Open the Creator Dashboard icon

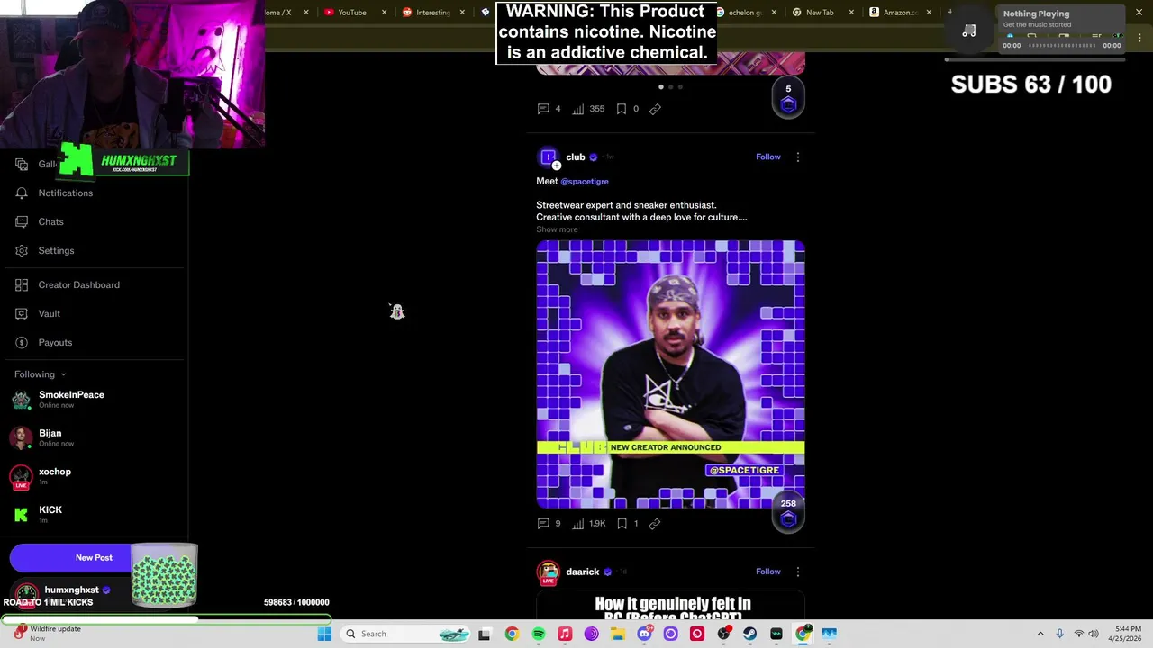pyautogui.click(x=22, y=284)
